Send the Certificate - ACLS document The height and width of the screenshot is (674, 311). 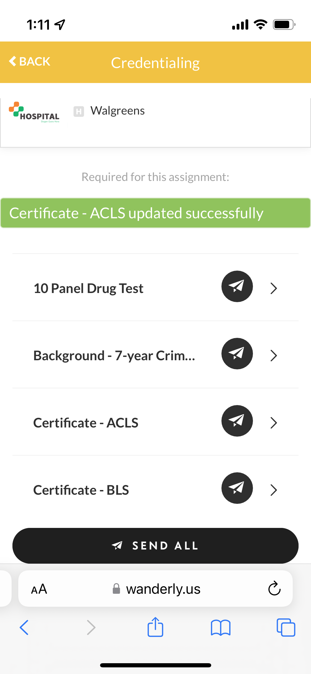(x=237, y=421)
